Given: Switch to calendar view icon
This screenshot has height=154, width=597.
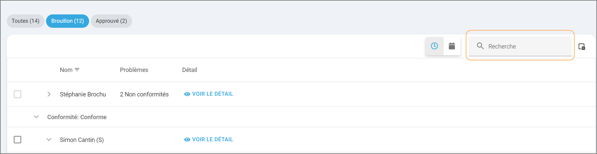Looking at the screenshot, I should point(452,46).
